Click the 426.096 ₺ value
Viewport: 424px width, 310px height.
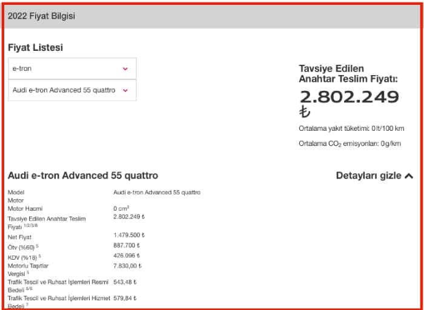point(127,256)
